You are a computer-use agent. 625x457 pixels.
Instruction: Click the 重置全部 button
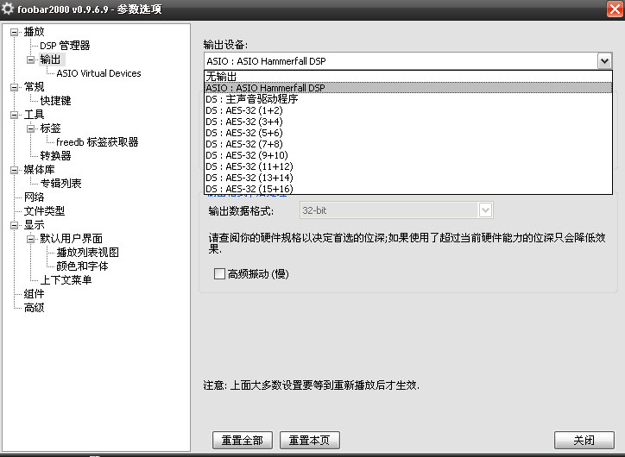[243, 440]
